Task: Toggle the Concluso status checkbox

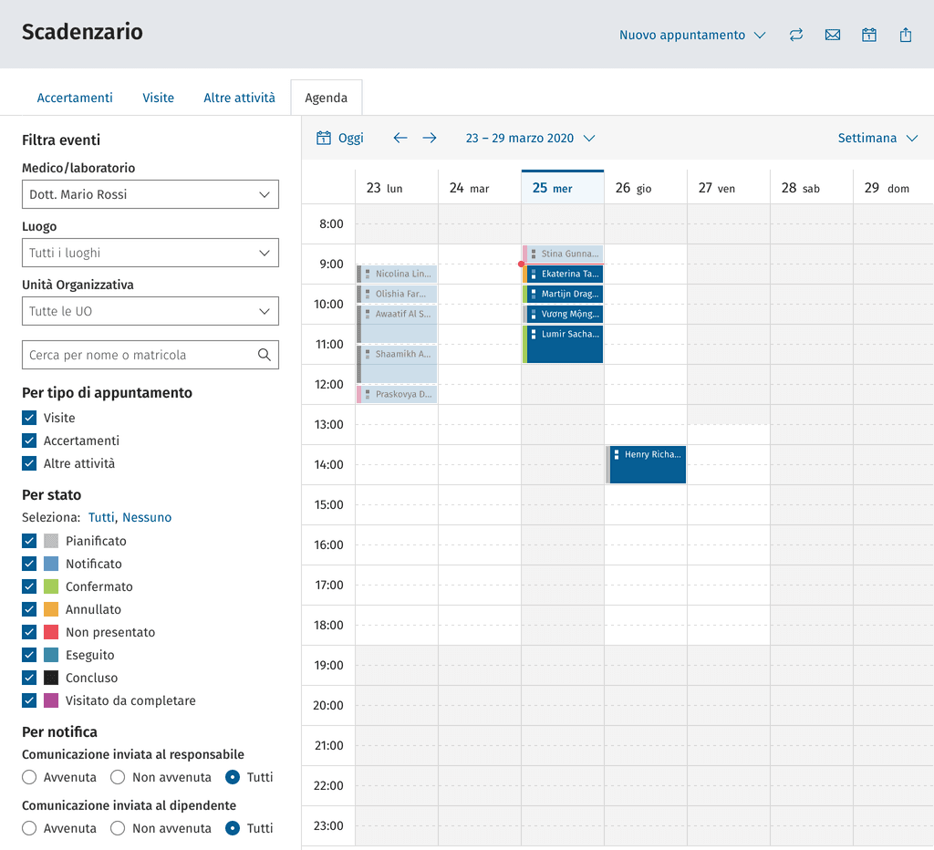Action: (x=29, y=678)
